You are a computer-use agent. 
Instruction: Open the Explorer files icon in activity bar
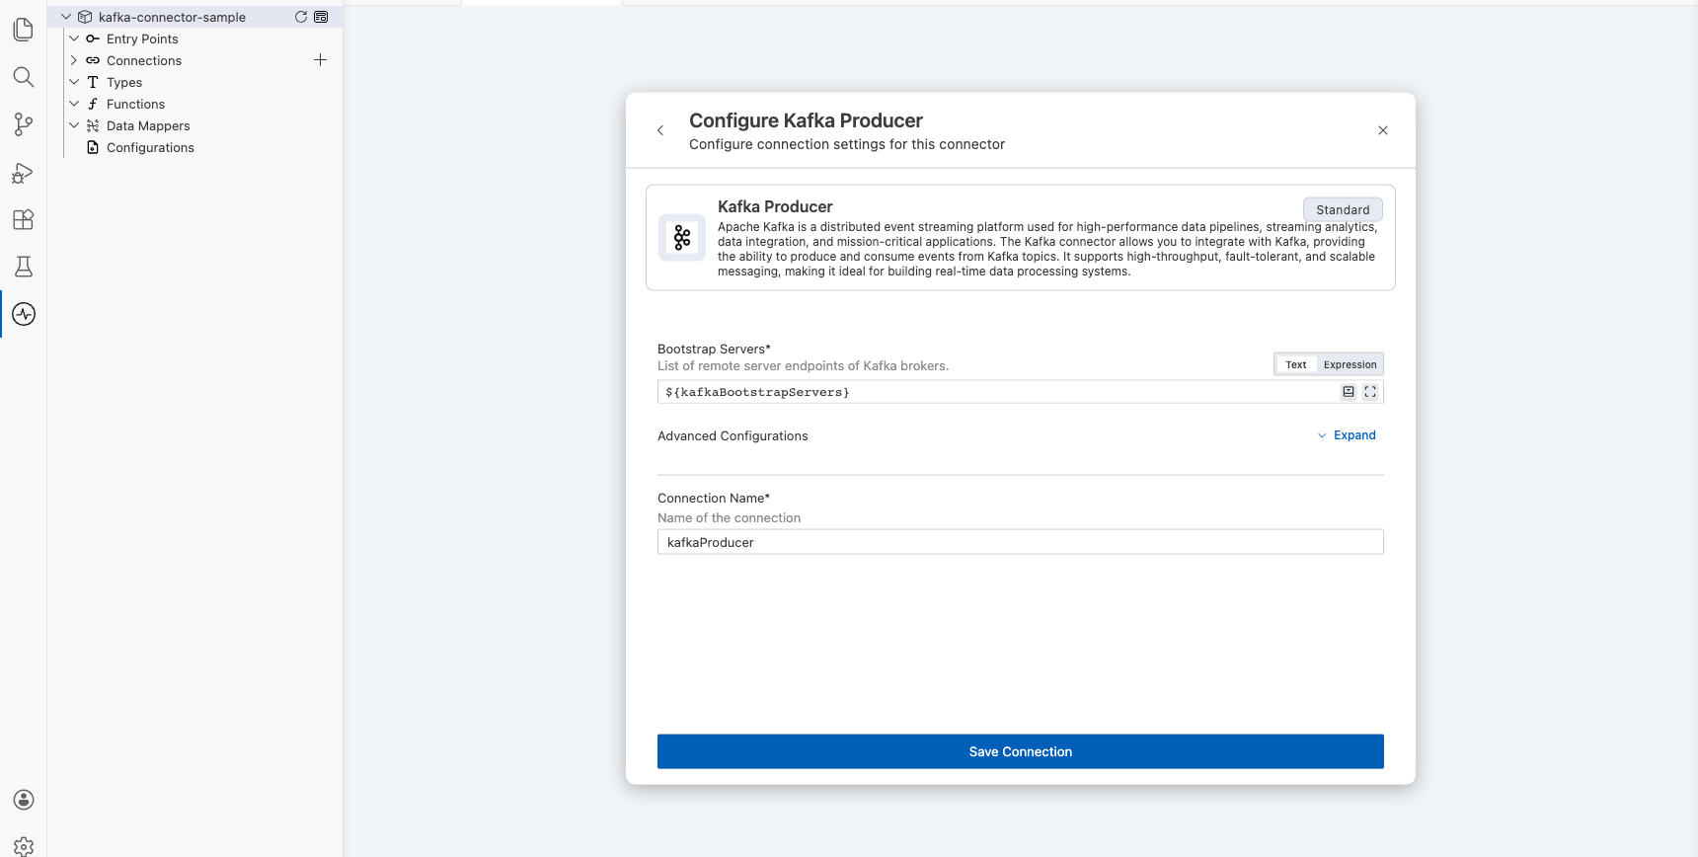click(x=24, y=30)
